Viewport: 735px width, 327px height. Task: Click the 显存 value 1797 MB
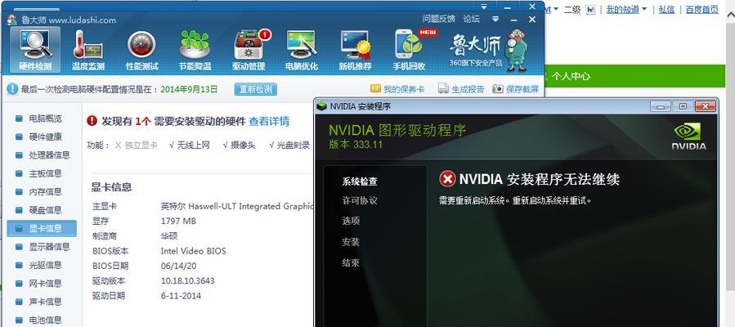tap(178, 221)
